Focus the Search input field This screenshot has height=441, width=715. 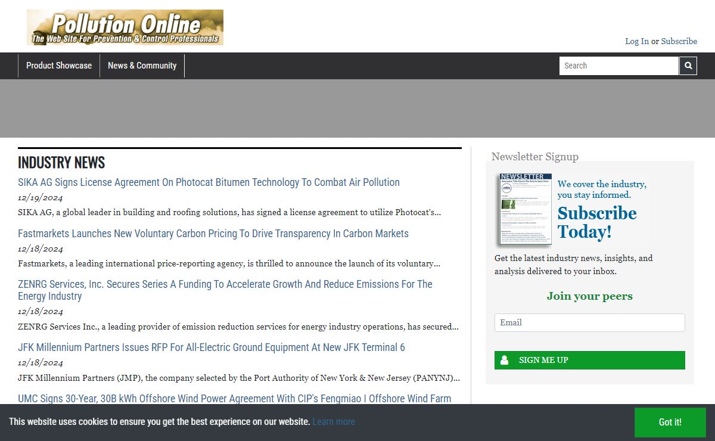[x=619, y=66]
